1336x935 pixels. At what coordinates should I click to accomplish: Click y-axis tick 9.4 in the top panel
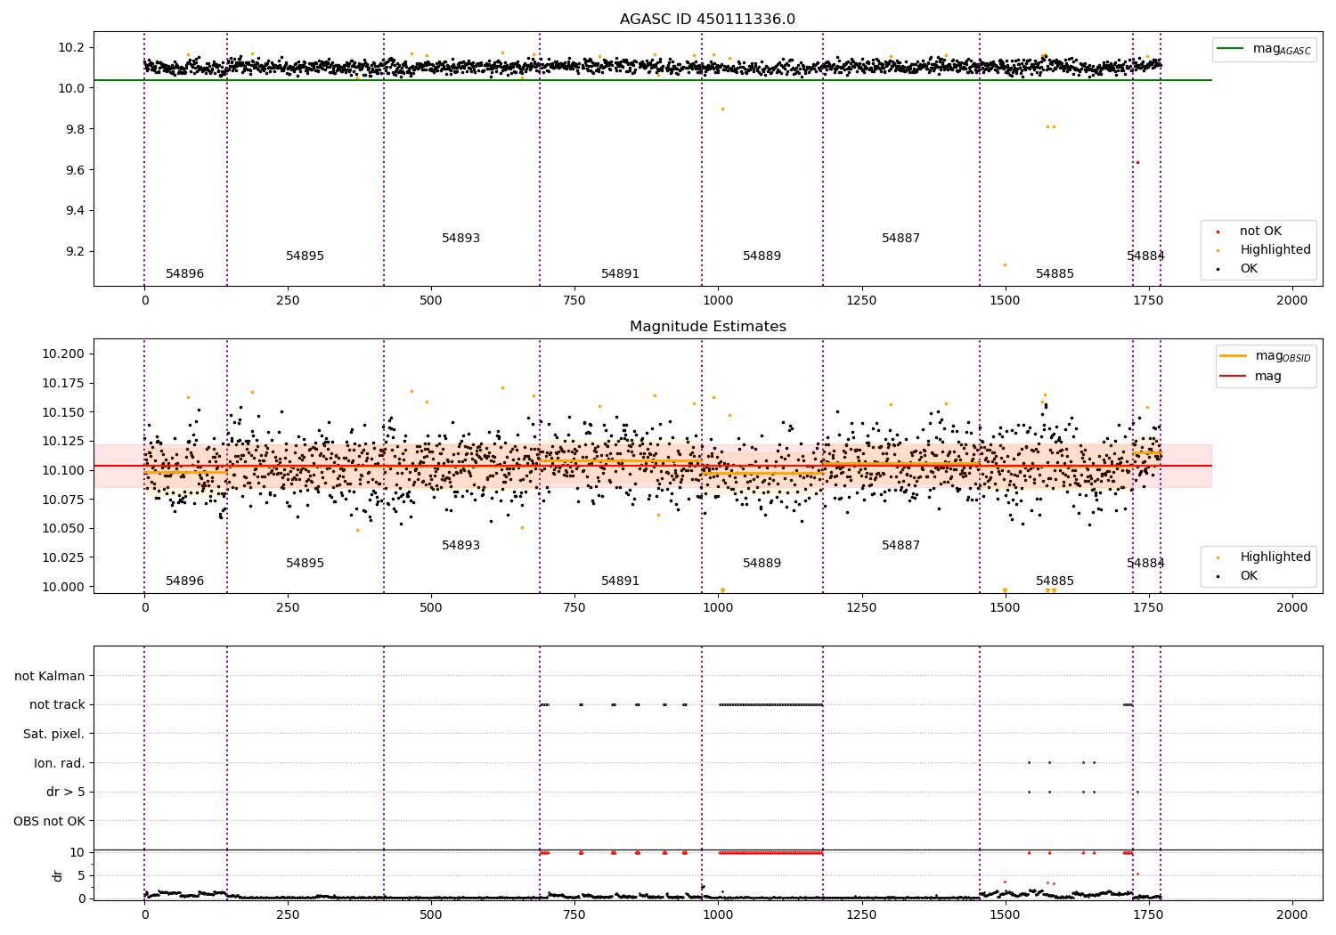pyautogui.click(x=75, y=211)
